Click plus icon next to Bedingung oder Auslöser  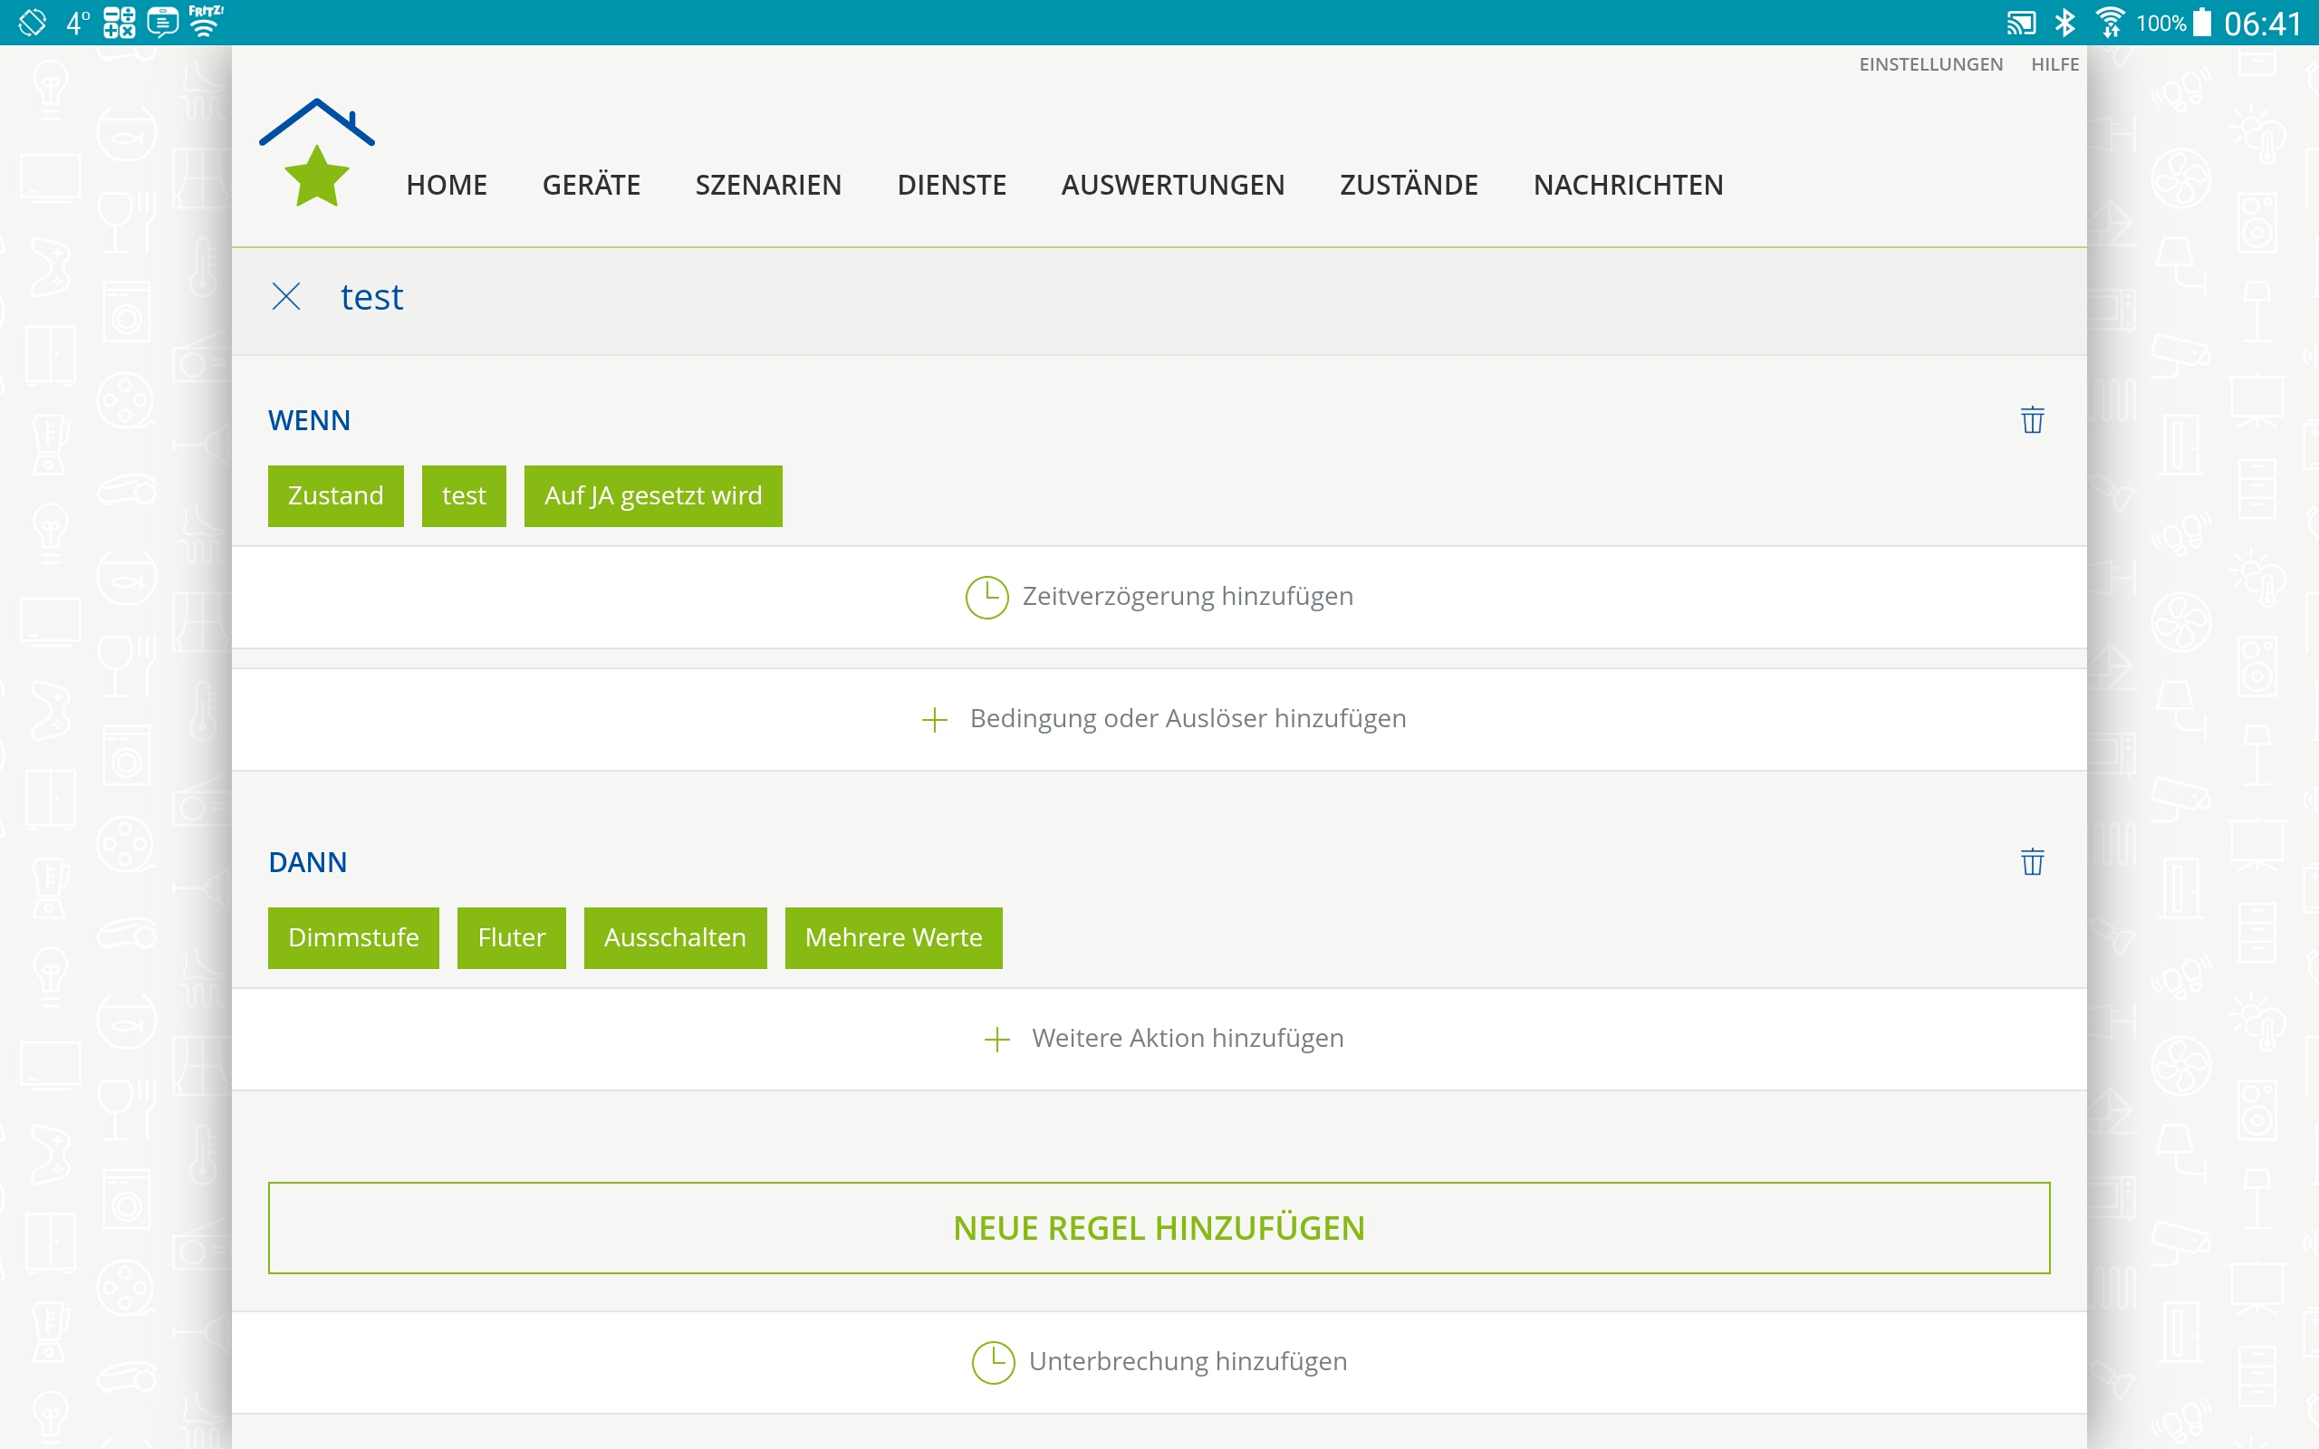934,720
